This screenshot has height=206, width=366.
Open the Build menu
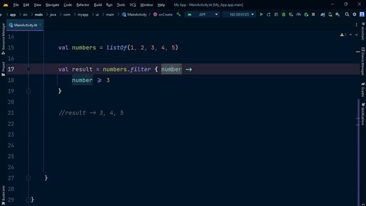(98, 5)
